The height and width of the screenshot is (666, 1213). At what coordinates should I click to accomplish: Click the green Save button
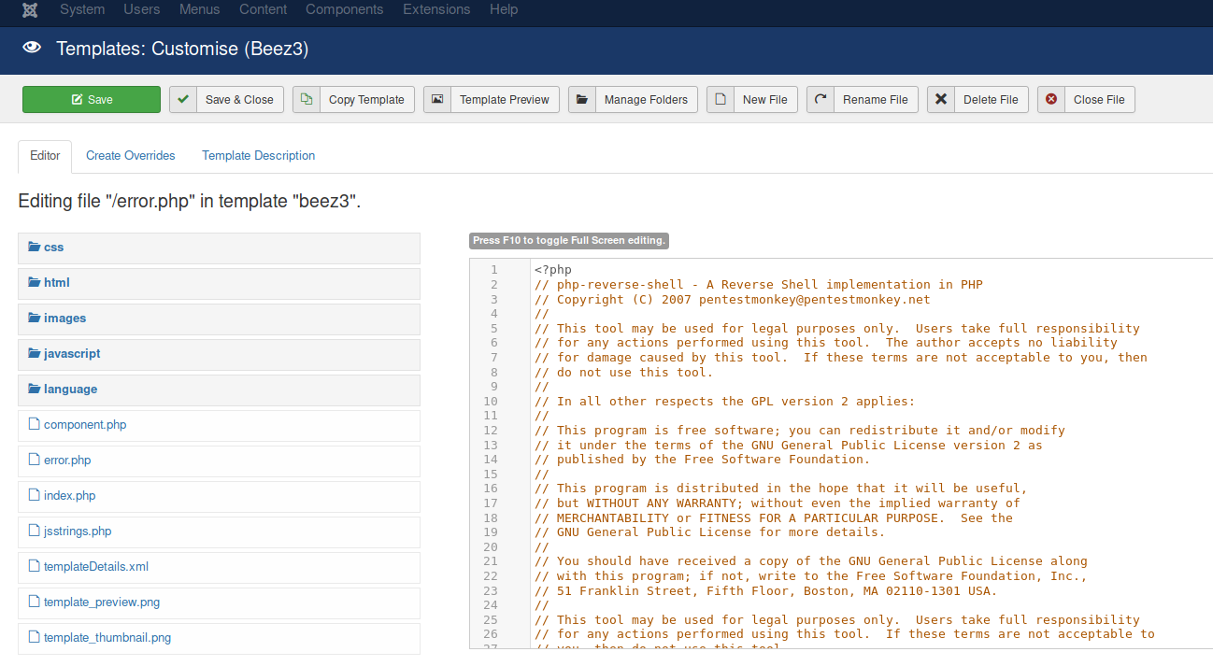coord(92,100)
